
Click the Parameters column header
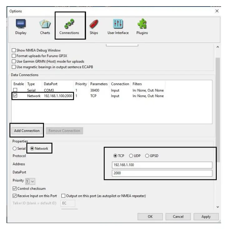pyautogui.click(x=99, y=84)
